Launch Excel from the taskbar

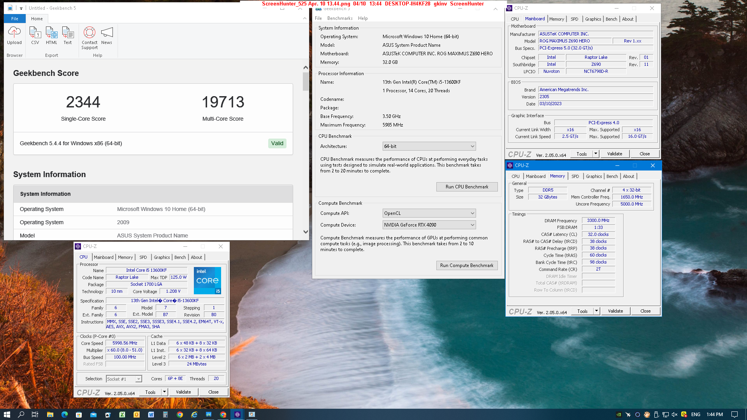pos(122,415)
